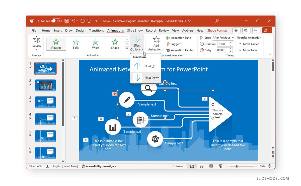Switch to Normal view icon
Screen dimensions: 301x186
pos(192,166)
